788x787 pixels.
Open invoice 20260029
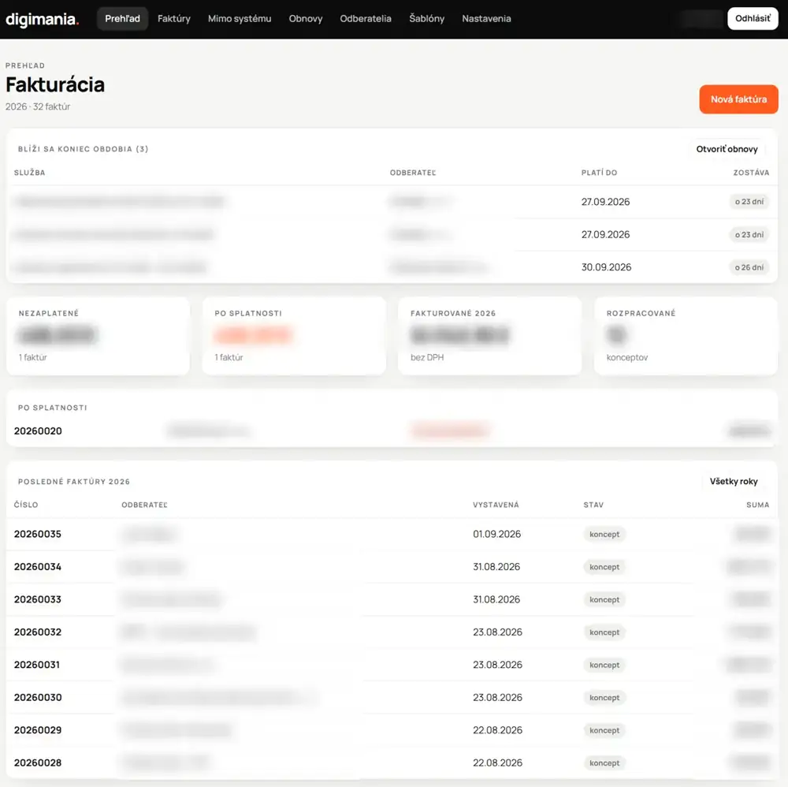pos(38,730)
